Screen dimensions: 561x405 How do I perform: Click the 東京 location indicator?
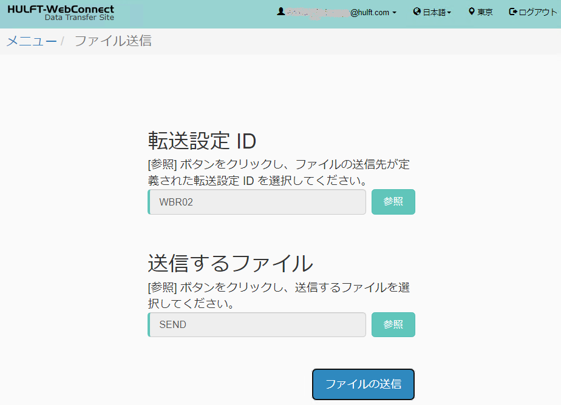coord(484,11)
